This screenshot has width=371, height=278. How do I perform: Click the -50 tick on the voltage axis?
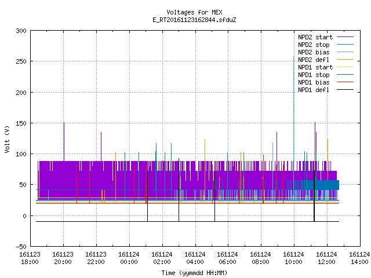point(21,247)
